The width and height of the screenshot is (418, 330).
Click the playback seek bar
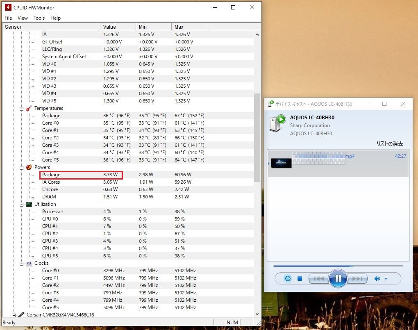(338, 266)
